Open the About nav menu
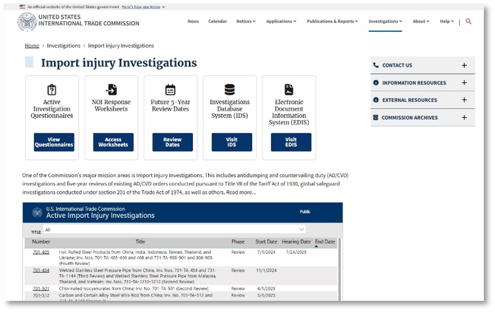The height and width of the screenshot is (312, 495). click(421, 21)
